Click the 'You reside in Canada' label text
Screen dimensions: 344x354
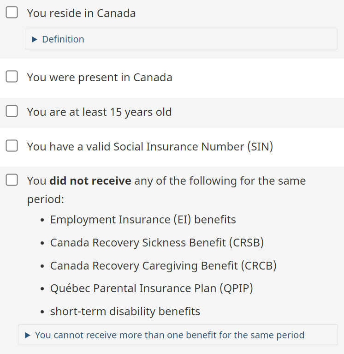point(81,13)
